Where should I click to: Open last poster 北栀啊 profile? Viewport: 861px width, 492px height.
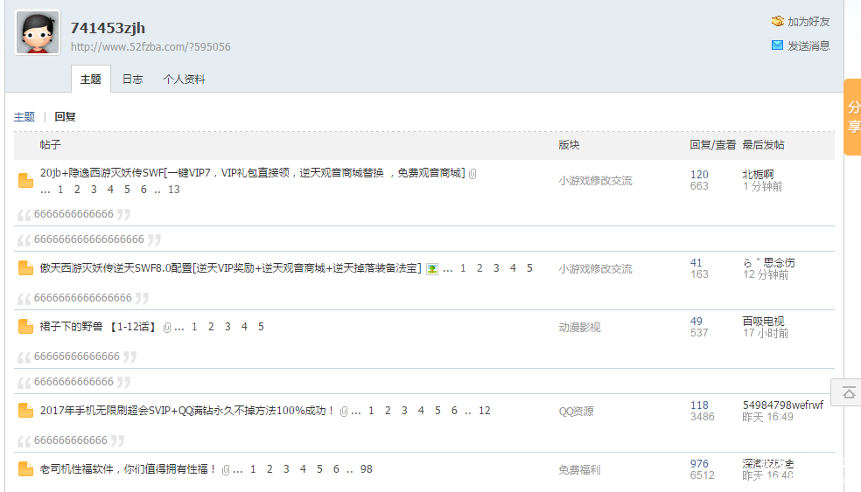pyautogui.click(x=758, y=175)
